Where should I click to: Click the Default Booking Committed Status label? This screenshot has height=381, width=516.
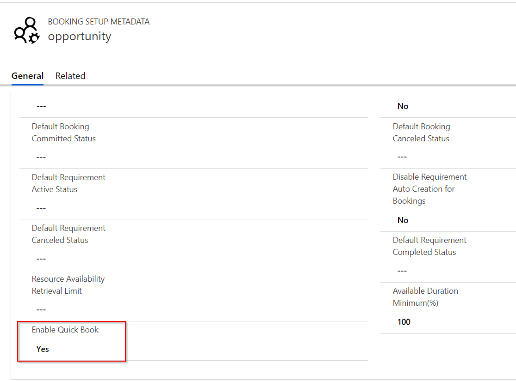pyautogui.click(x=63, y=133)
